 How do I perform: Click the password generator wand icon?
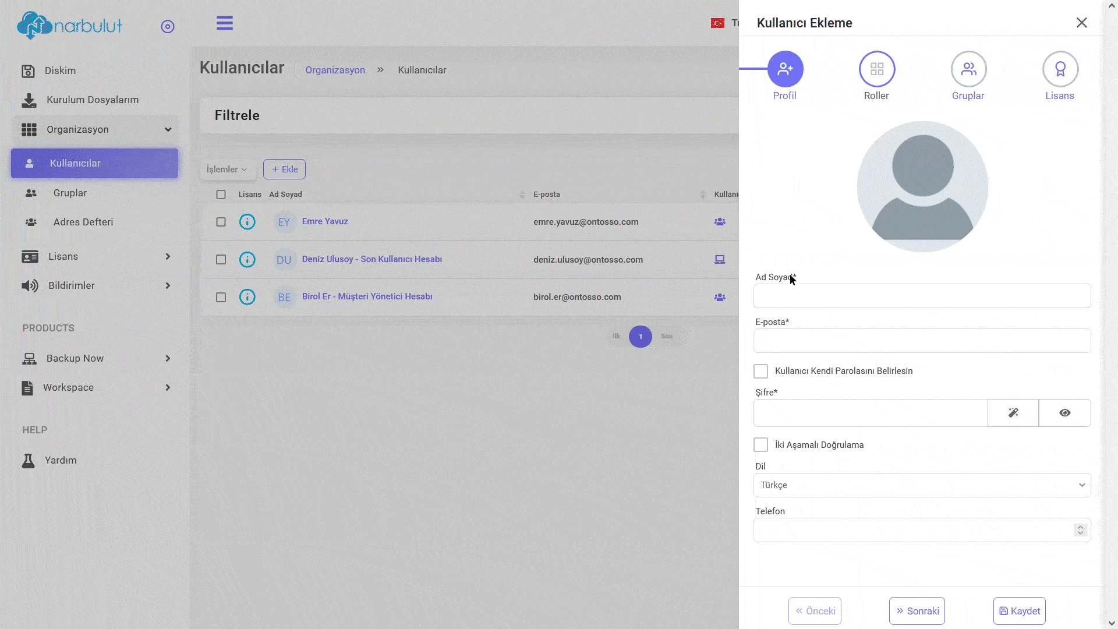[1013, 413]
